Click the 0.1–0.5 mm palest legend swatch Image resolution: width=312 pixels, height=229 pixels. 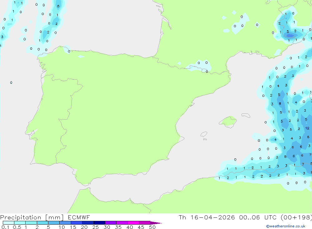pos(8,223)
